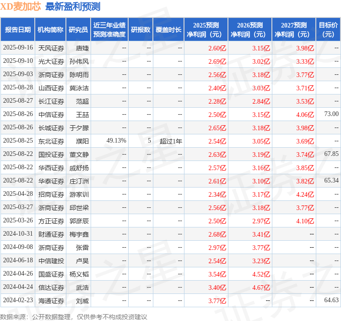Click the 4.67亿 2026 forecast value
Screen dimensions: 341x321
pos(261,288)
